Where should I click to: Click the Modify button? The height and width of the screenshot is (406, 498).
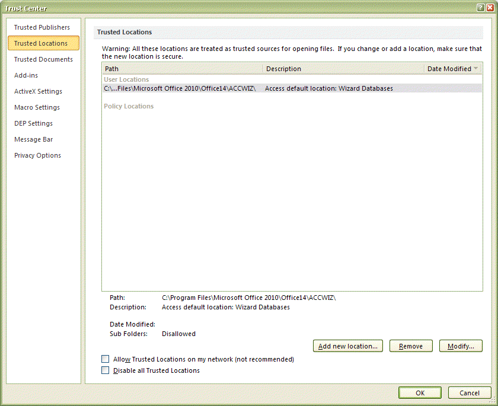[x=461, y=346]
